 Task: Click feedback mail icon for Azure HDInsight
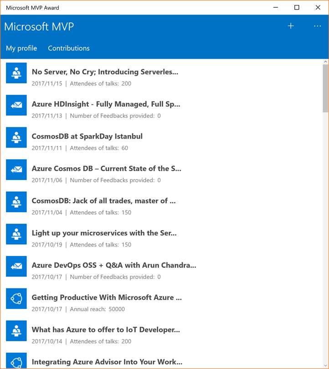pyautogui.click(x=16, y=105)
